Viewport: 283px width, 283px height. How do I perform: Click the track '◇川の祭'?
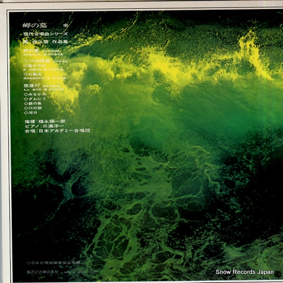[33, 108]
